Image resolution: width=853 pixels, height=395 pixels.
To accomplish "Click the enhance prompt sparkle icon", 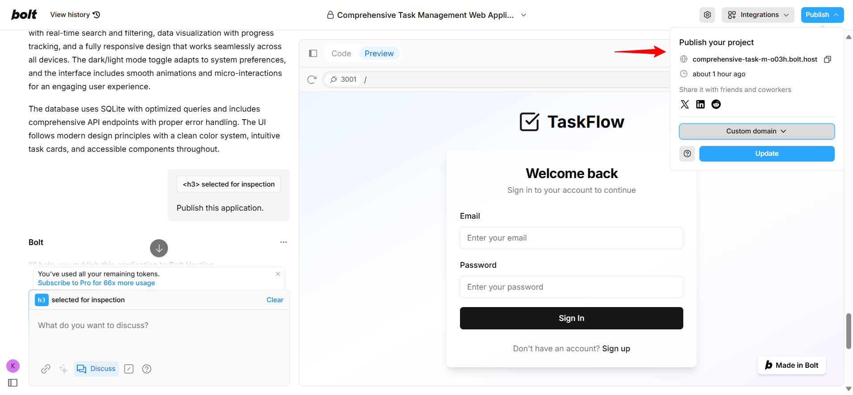I will pos(63,369).
